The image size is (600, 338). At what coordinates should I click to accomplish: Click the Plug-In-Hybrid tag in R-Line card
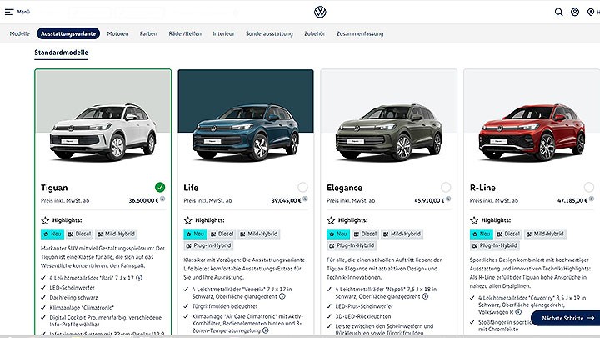click(495, 245)
